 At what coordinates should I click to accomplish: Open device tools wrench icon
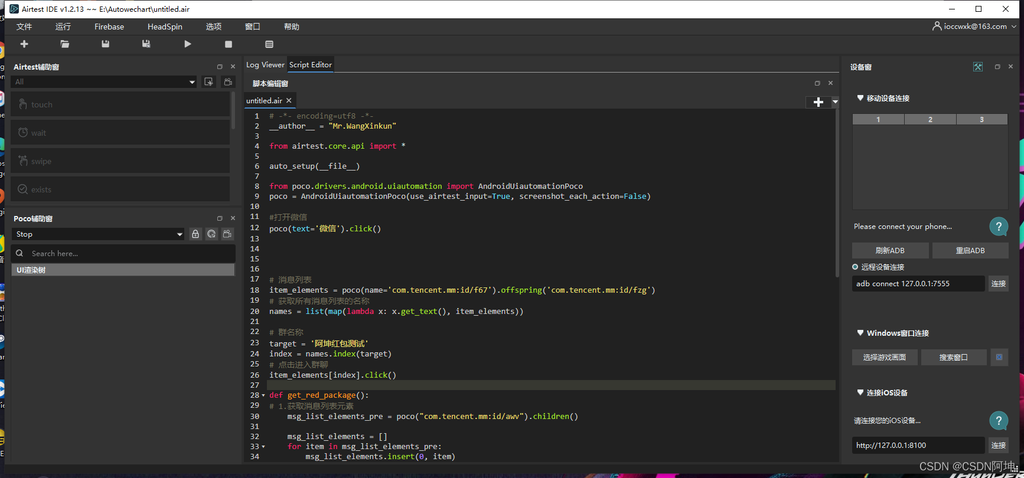click(978, 67)
